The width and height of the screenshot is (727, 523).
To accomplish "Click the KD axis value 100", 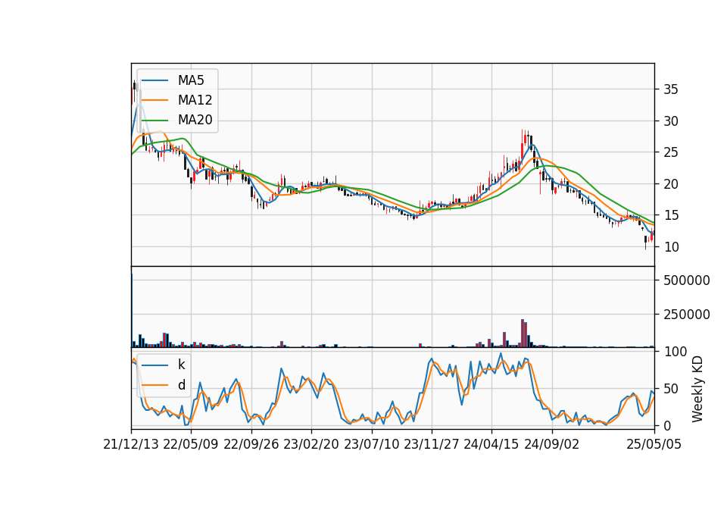I will tap(675, 352).
